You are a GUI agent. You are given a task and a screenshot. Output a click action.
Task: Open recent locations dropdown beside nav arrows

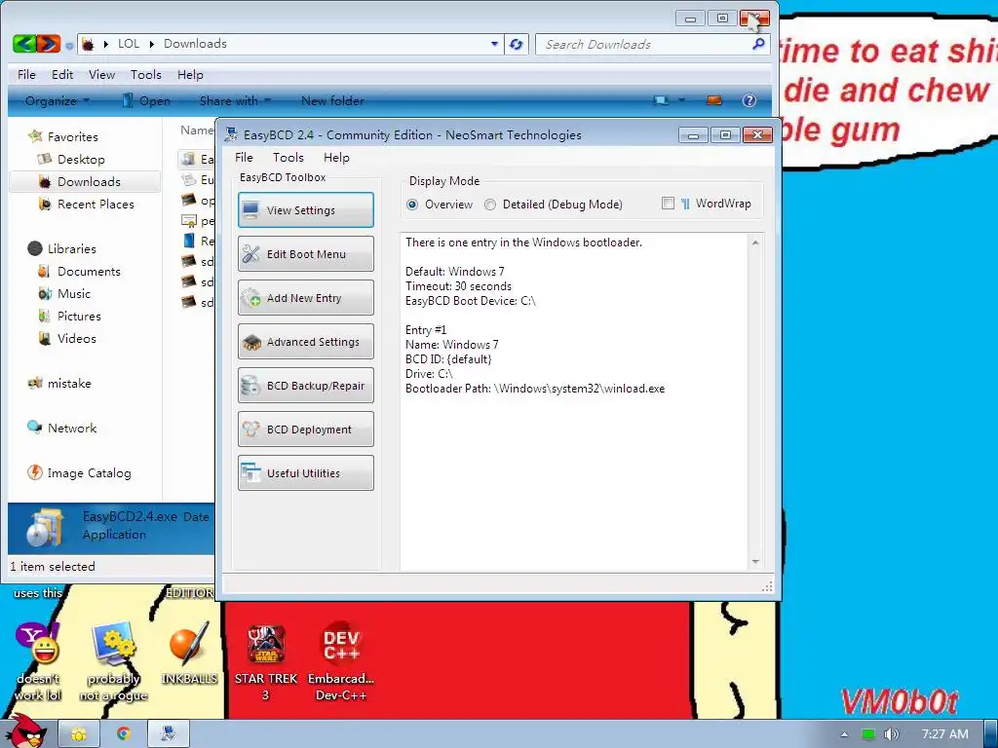tap(69, 45)
